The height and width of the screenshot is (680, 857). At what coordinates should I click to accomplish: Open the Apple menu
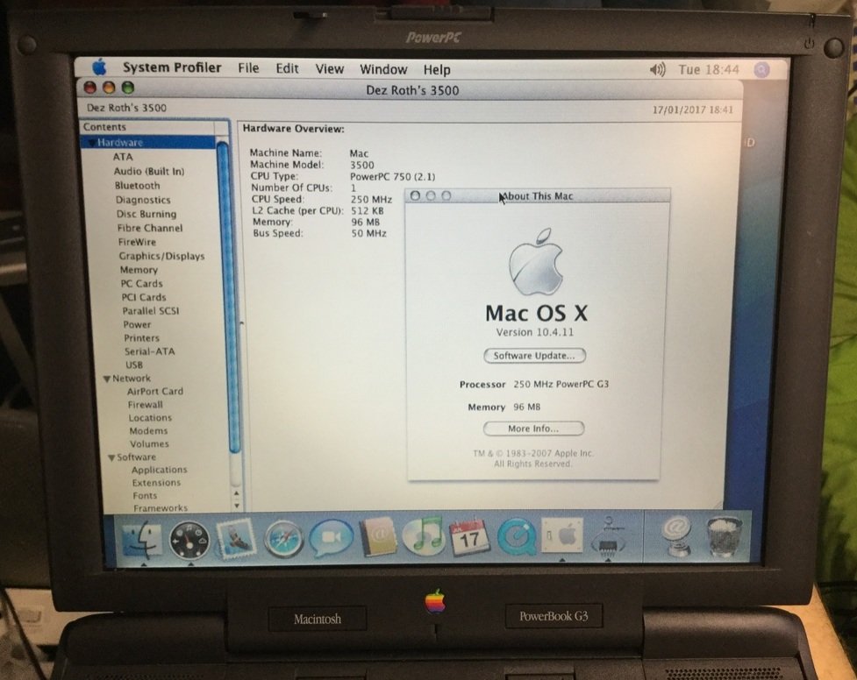click(99, 67)
